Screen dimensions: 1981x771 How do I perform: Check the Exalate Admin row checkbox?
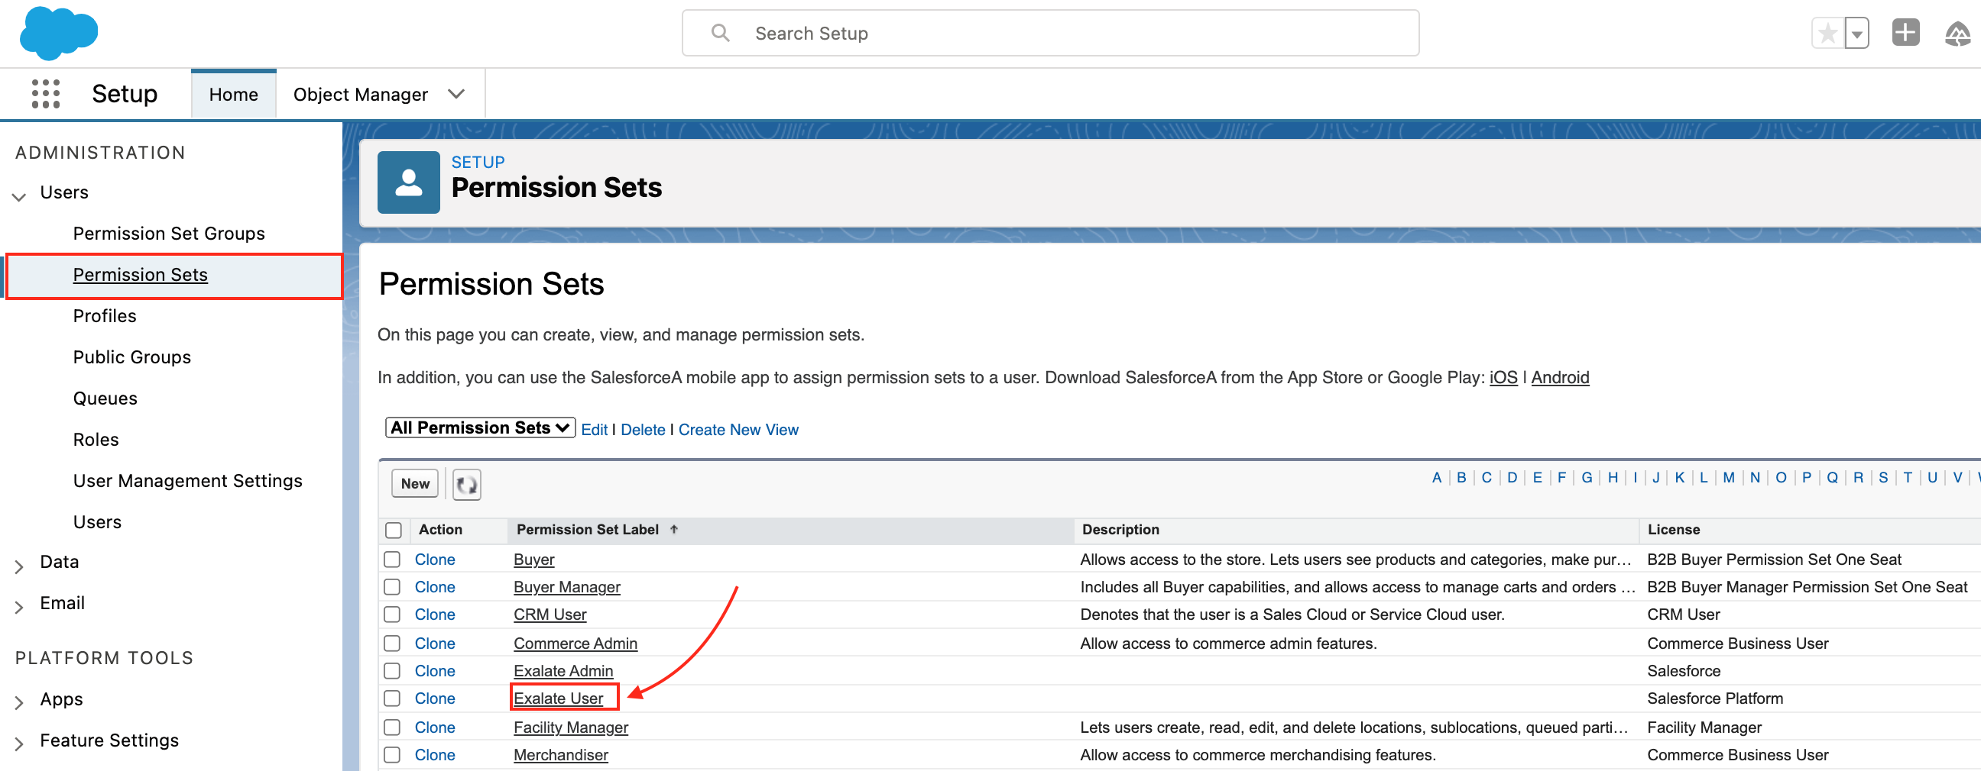pos(392,670)
